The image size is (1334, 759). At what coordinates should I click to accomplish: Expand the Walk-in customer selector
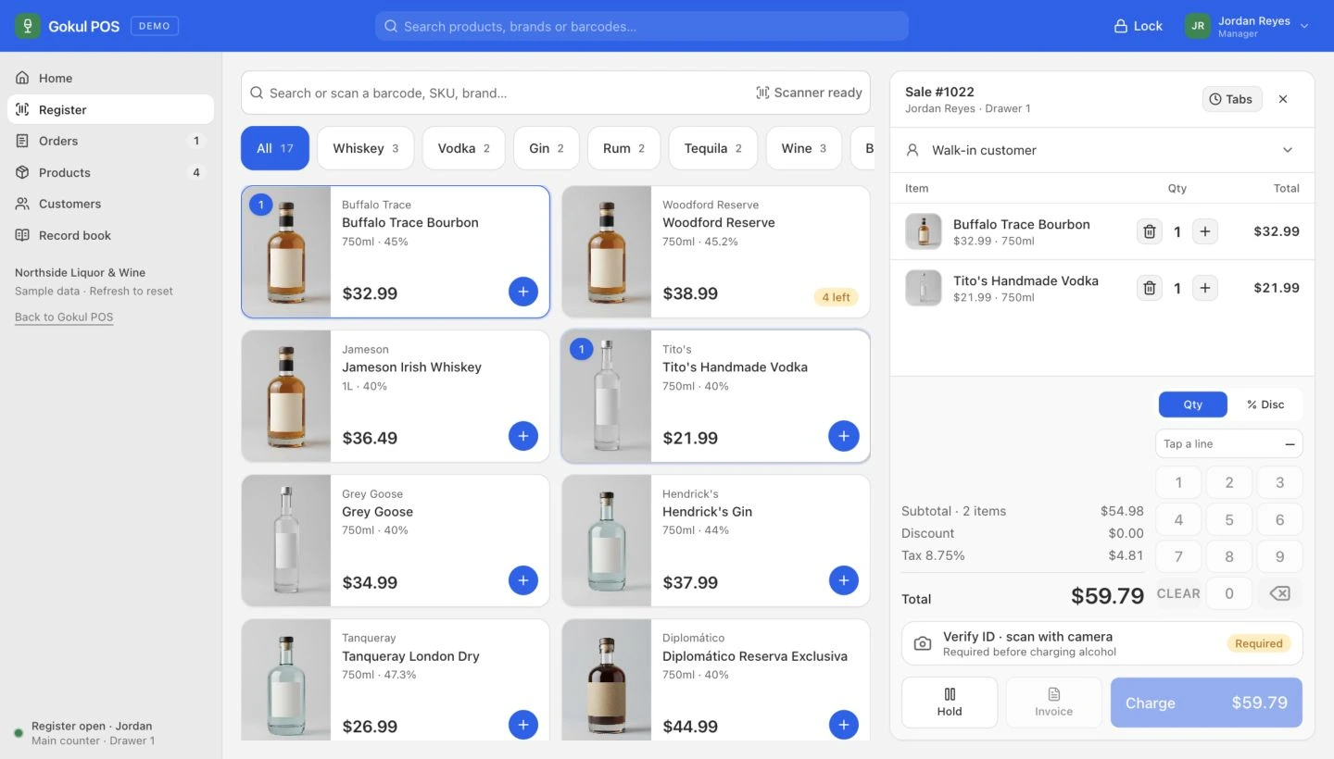pos(1102,150)
